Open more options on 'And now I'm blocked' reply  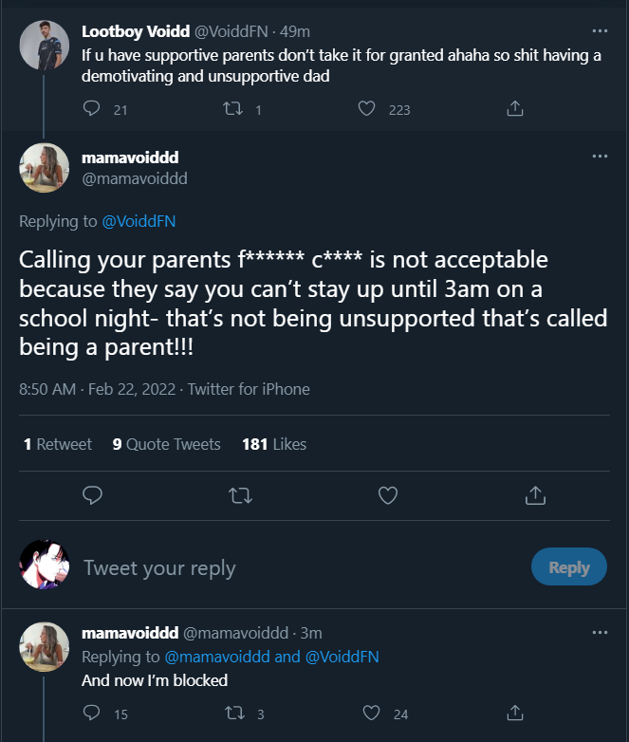point(600,632)
